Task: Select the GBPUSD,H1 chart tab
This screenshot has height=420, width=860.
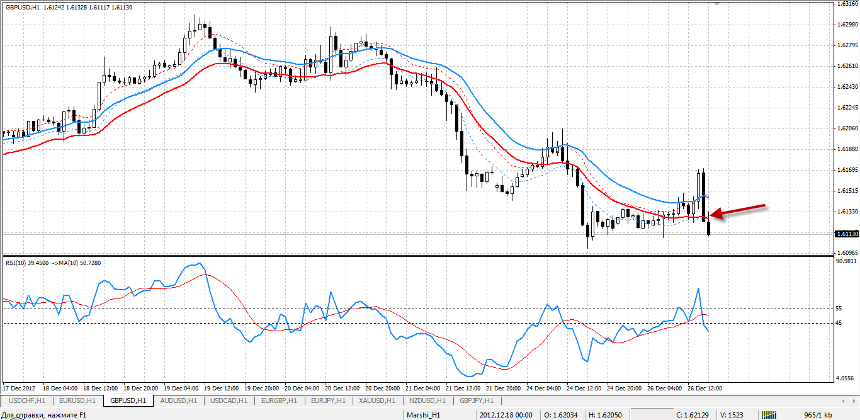Action: 128,400
